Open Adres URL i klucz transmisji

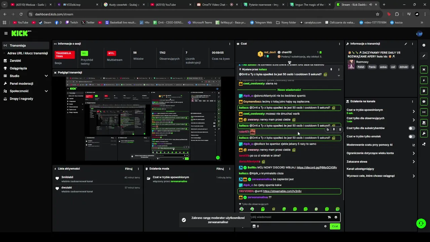click(x=28, y=53)
